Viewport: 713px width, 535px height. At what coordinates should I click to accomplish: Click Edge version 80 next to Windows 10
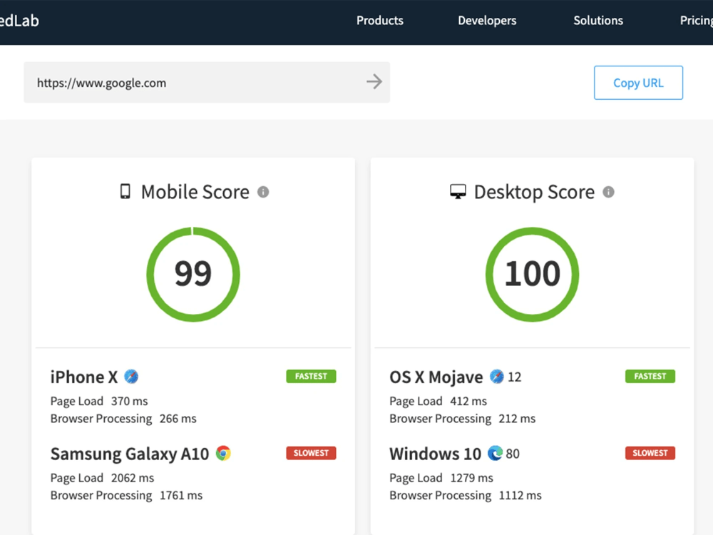[x=513, y=454]
